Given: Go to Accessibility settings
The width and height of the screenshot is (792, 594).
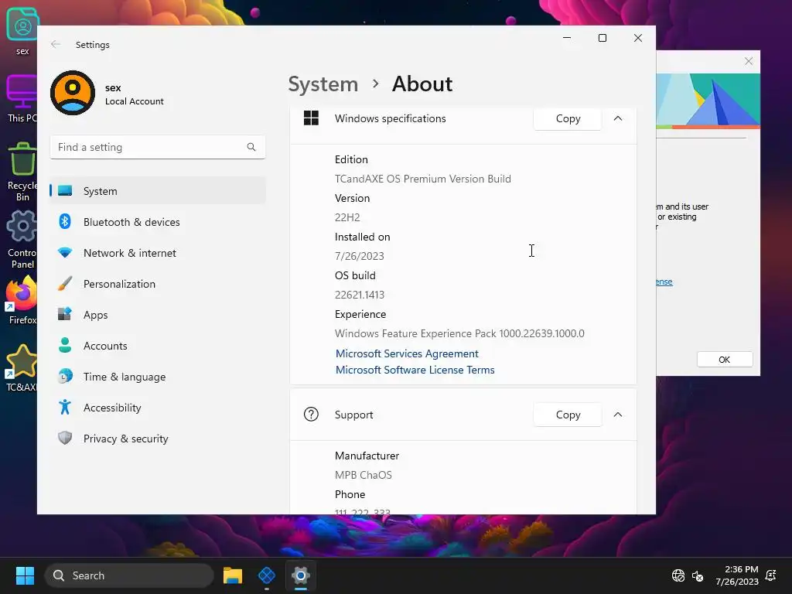Looking at the screenshot, I should point(158,408).
